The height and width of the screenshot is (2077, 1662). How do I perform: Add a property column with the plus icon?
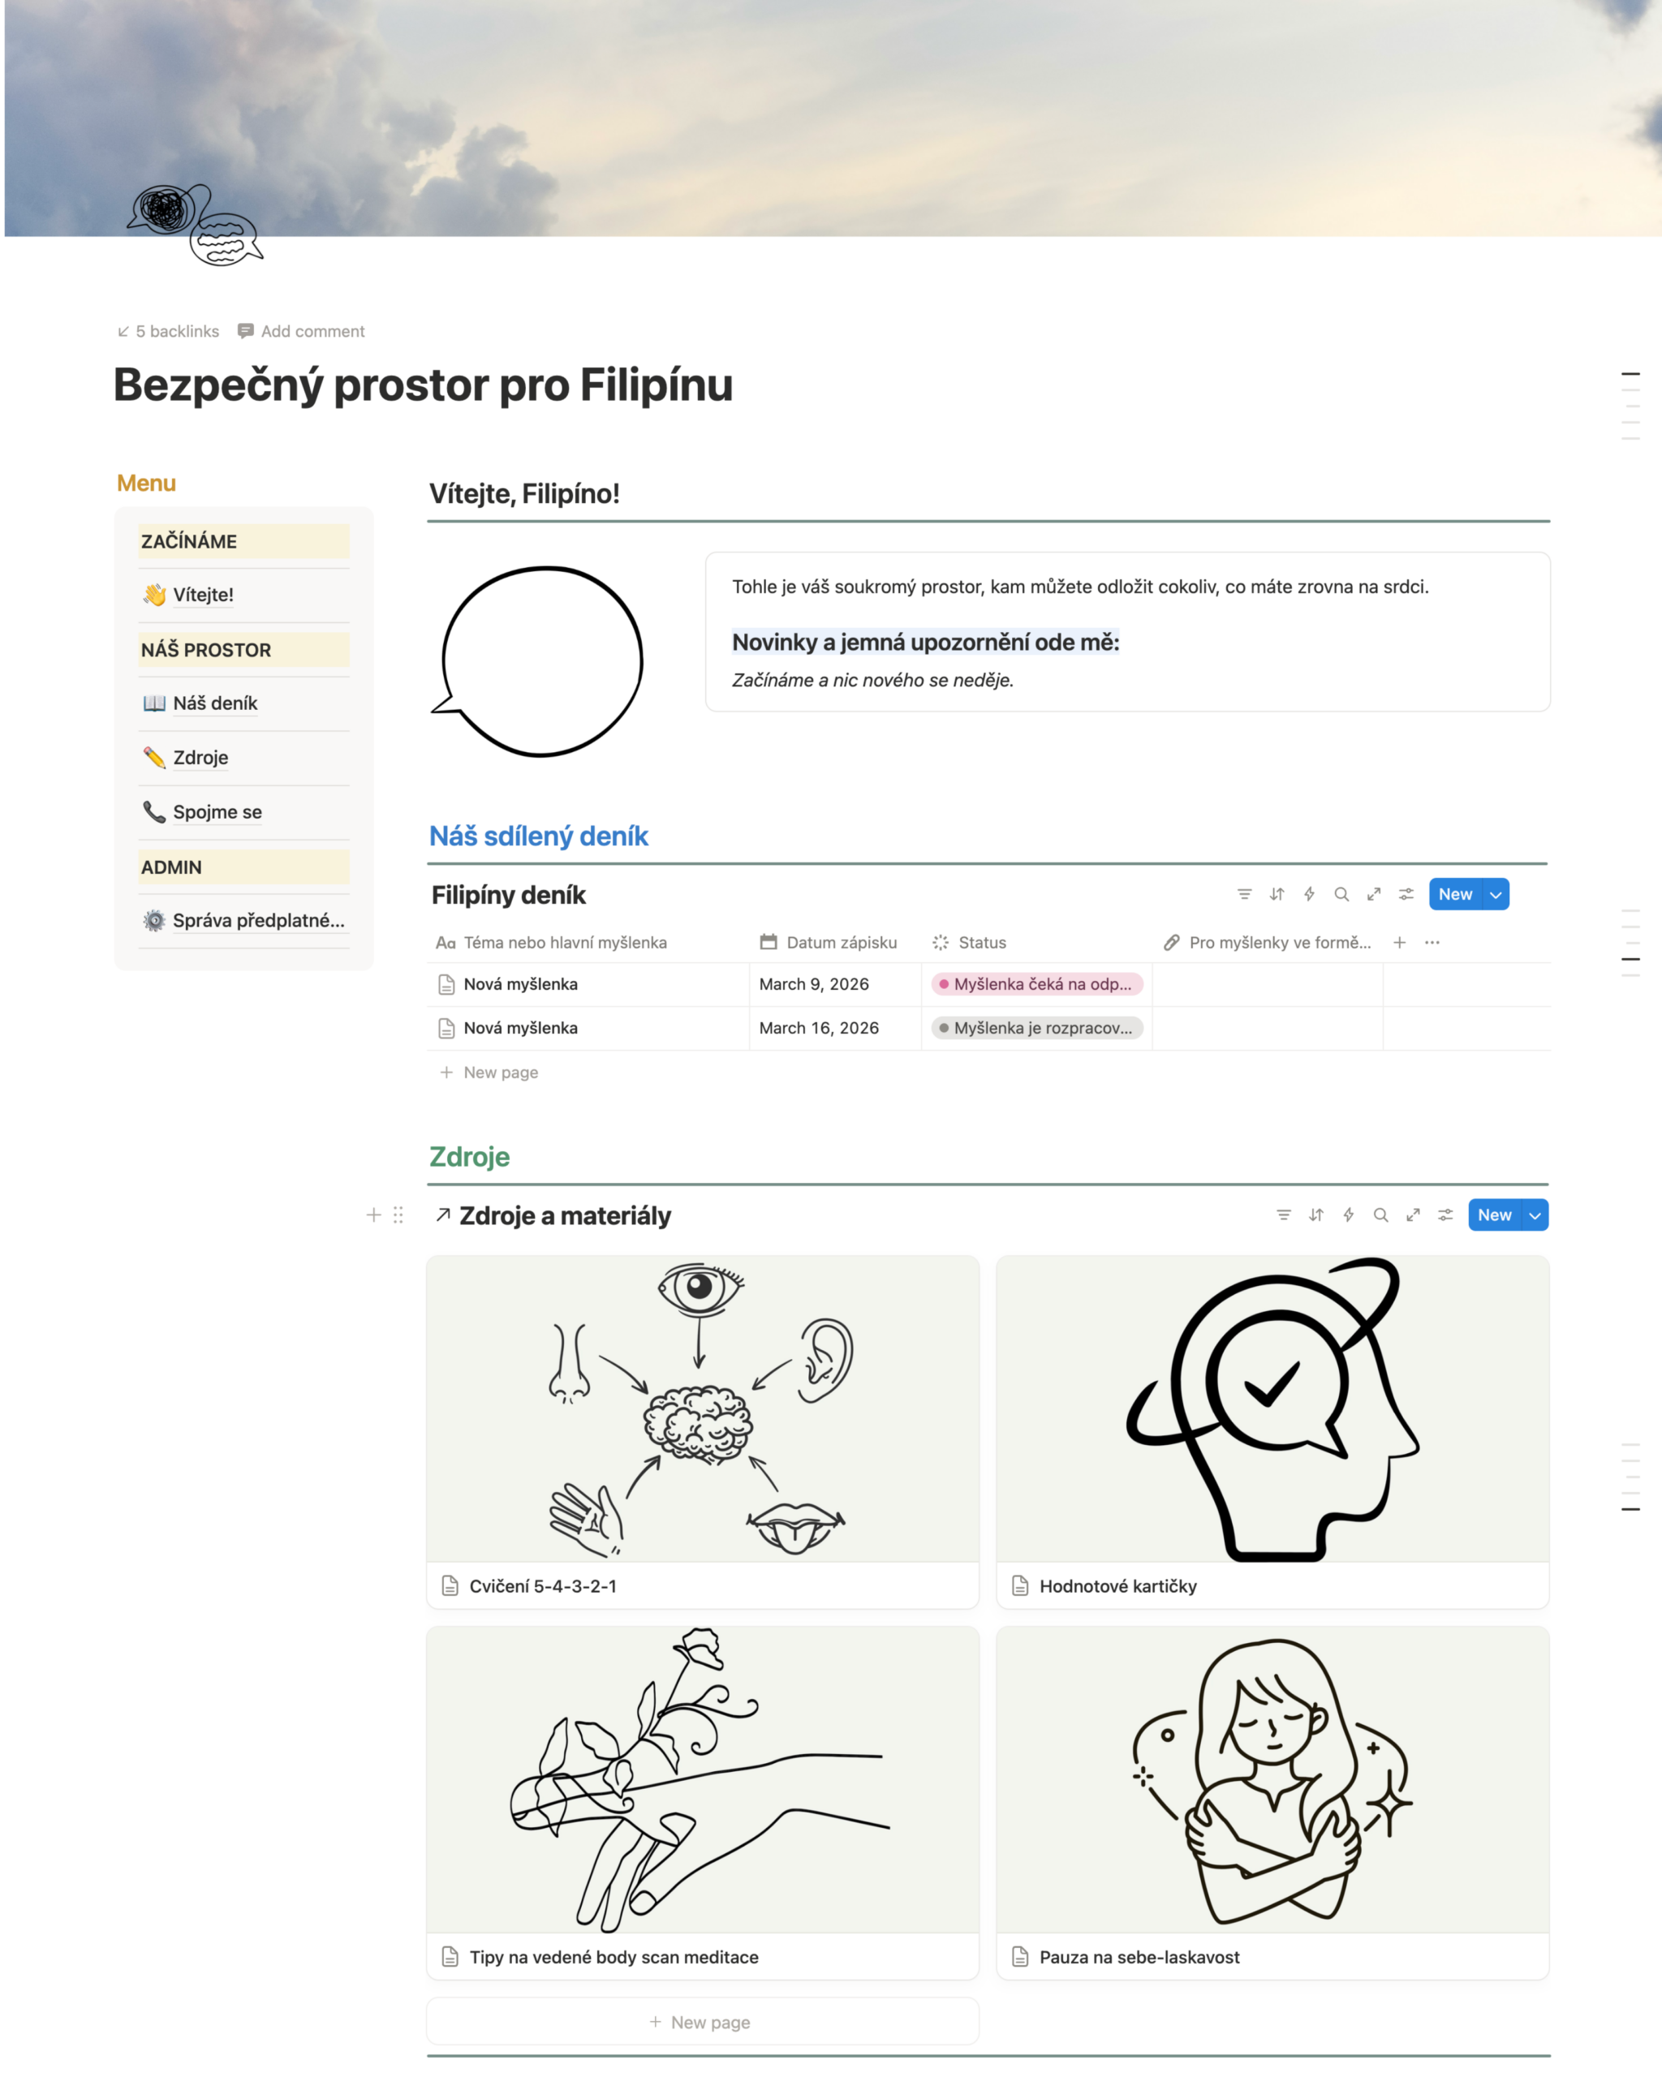tap(1399, 942)
